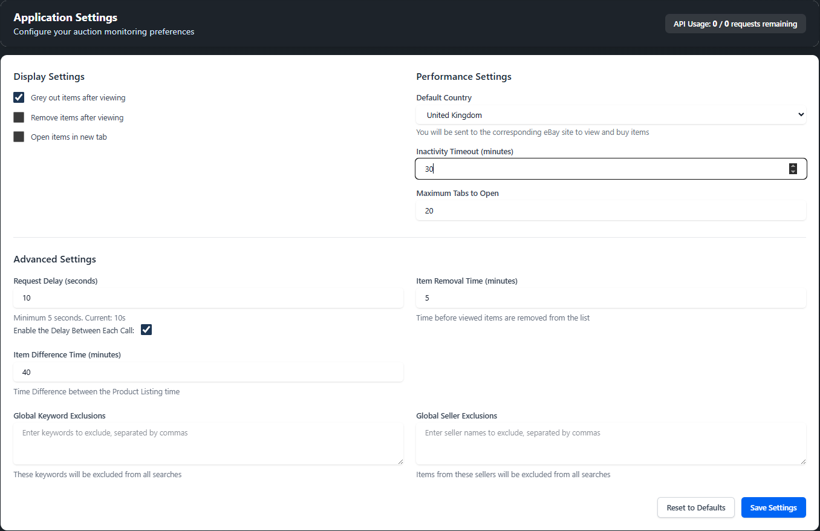Click into Global Keyword Exclusions text area
This screenshot has height=531, width=820.
click(x=208, y=444)
